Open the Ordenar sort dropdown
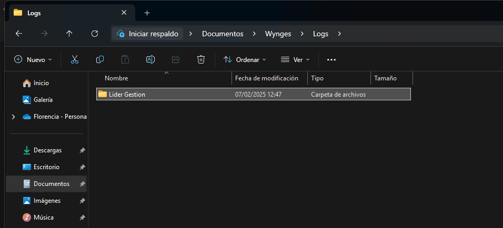 click(245, 60)
